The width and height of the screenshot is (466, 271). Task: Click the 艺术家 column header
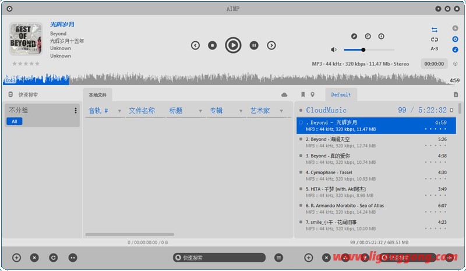260,111
